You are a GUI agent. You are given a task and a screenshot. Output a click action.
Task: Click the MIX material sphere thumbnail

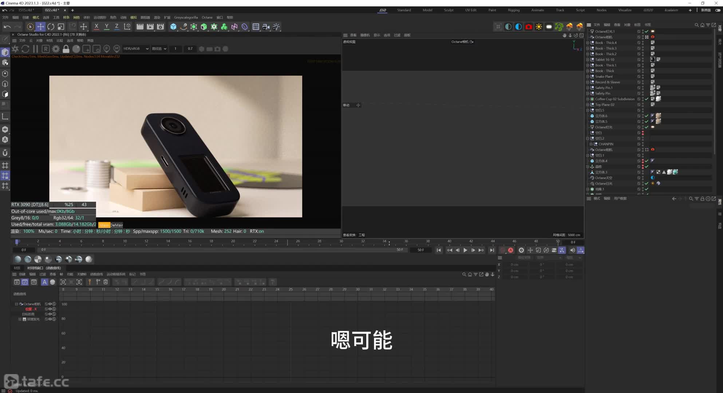58,259
